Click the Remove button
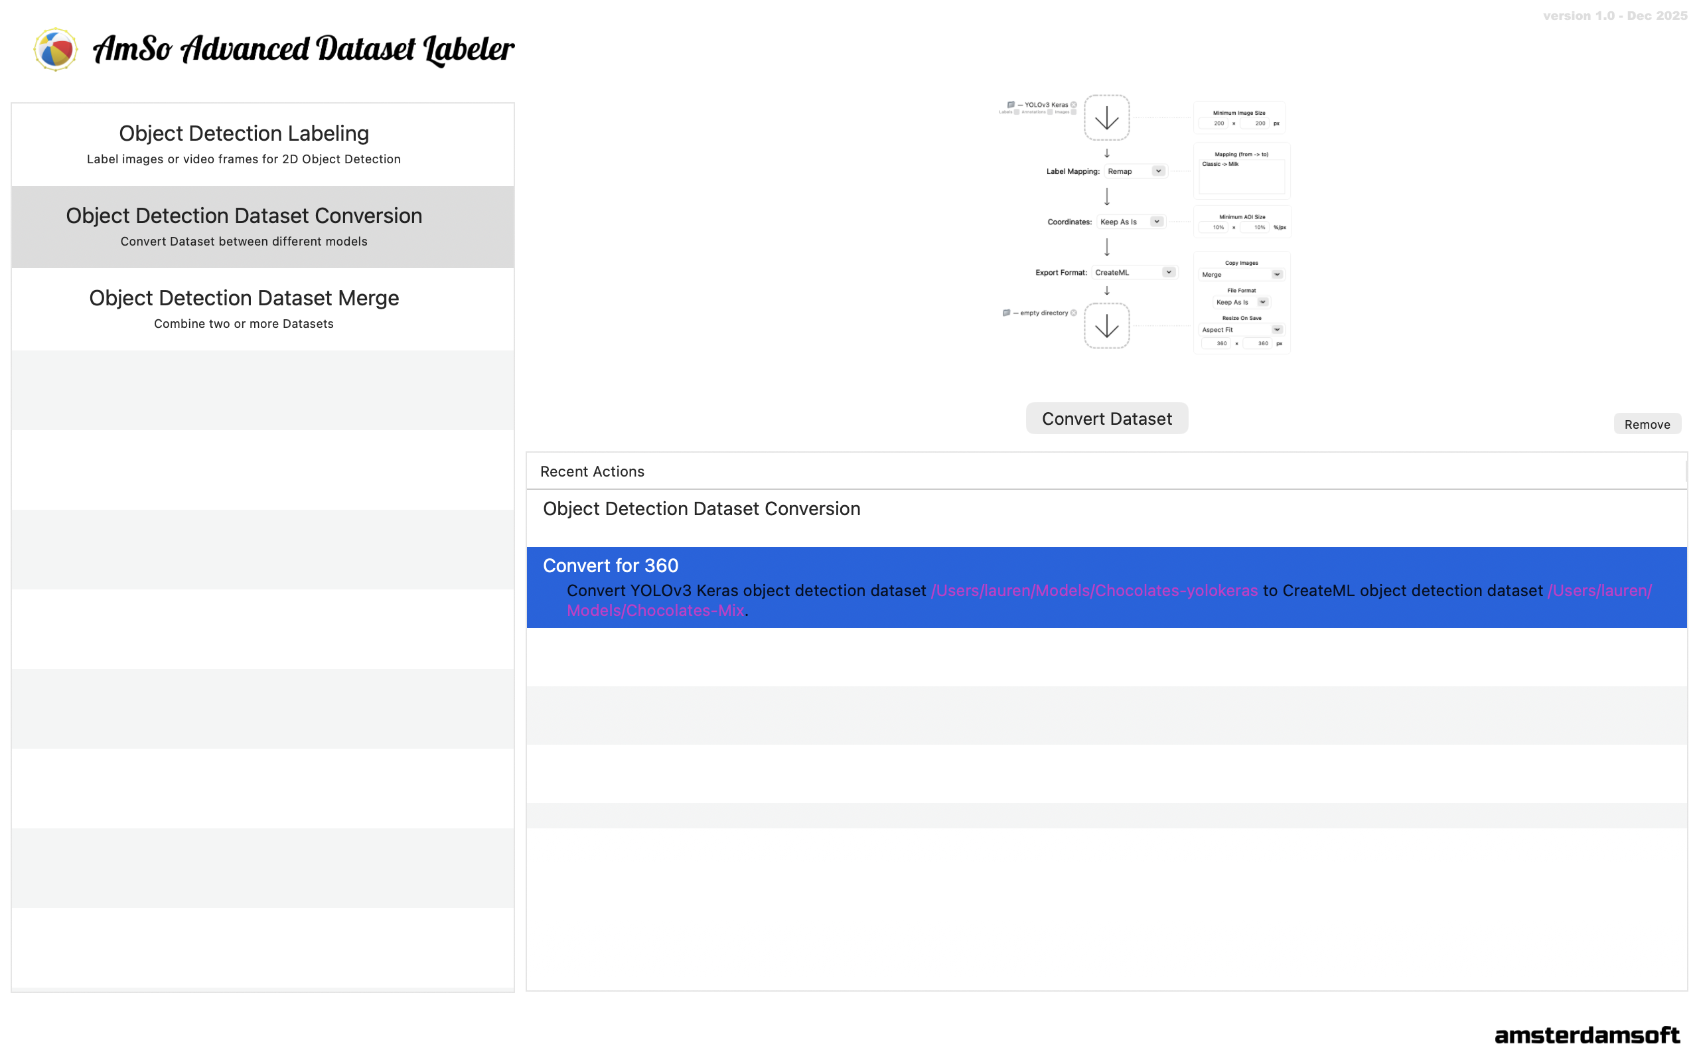 1647,424
